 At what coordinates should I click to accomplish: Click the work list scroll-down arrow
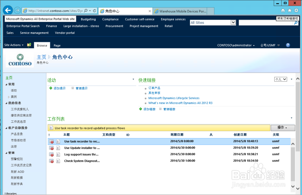tap(293, 186)
